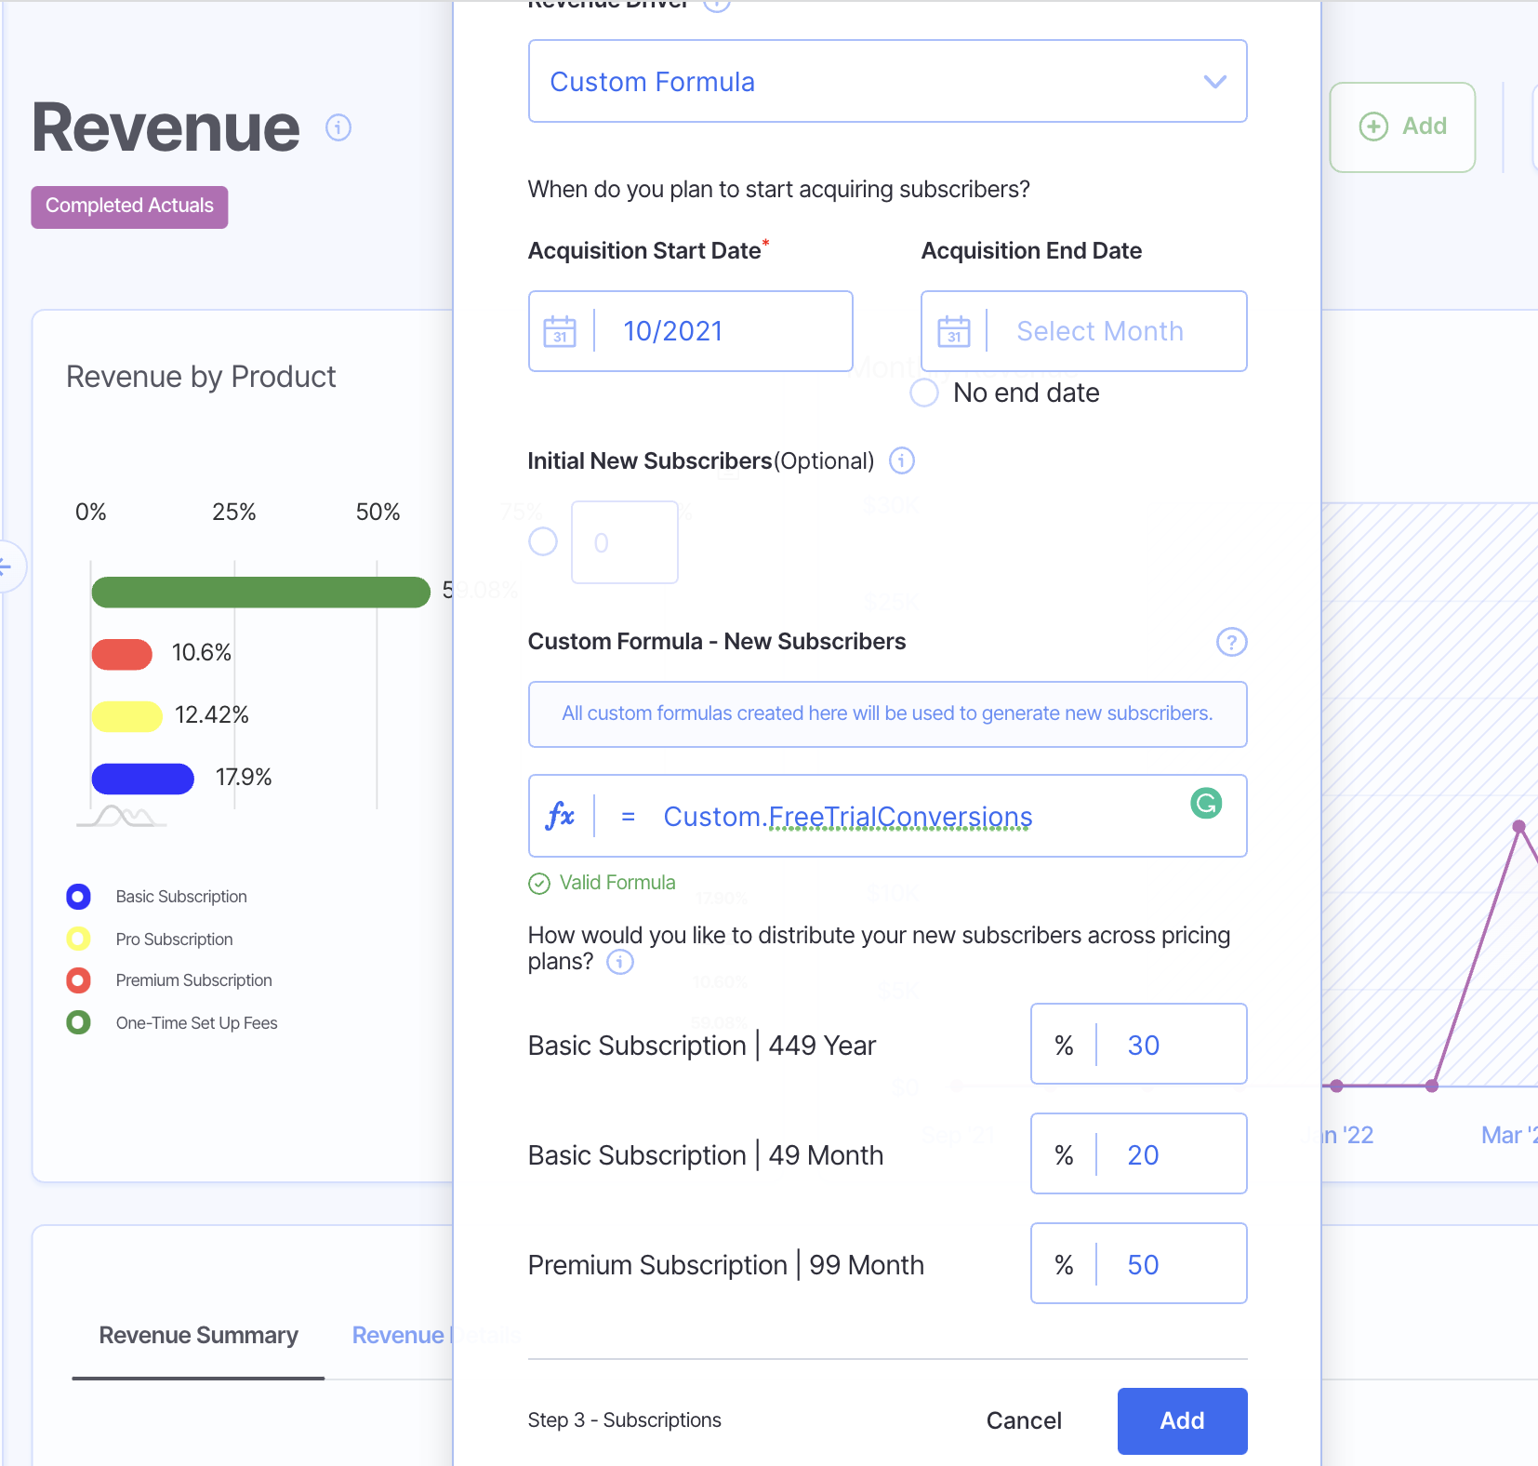Click the Grammarly icon in formula field

(x=1206, y=803)
